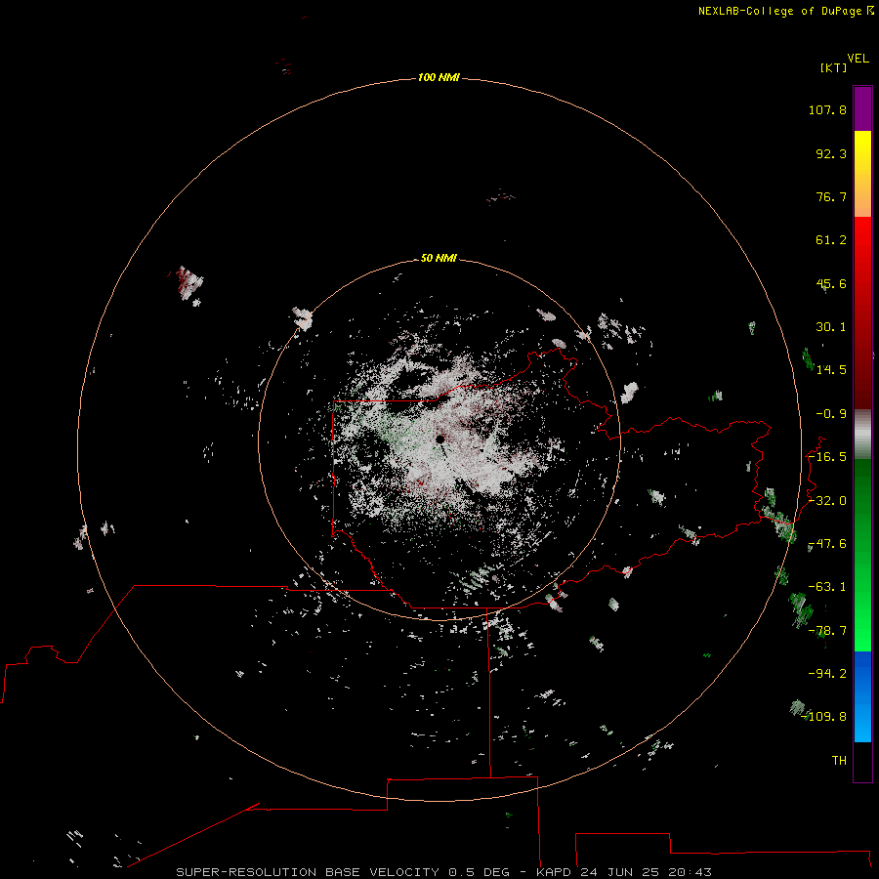Click the 76.7 velocity legend value
879x879 pixels.
point(831,196)
